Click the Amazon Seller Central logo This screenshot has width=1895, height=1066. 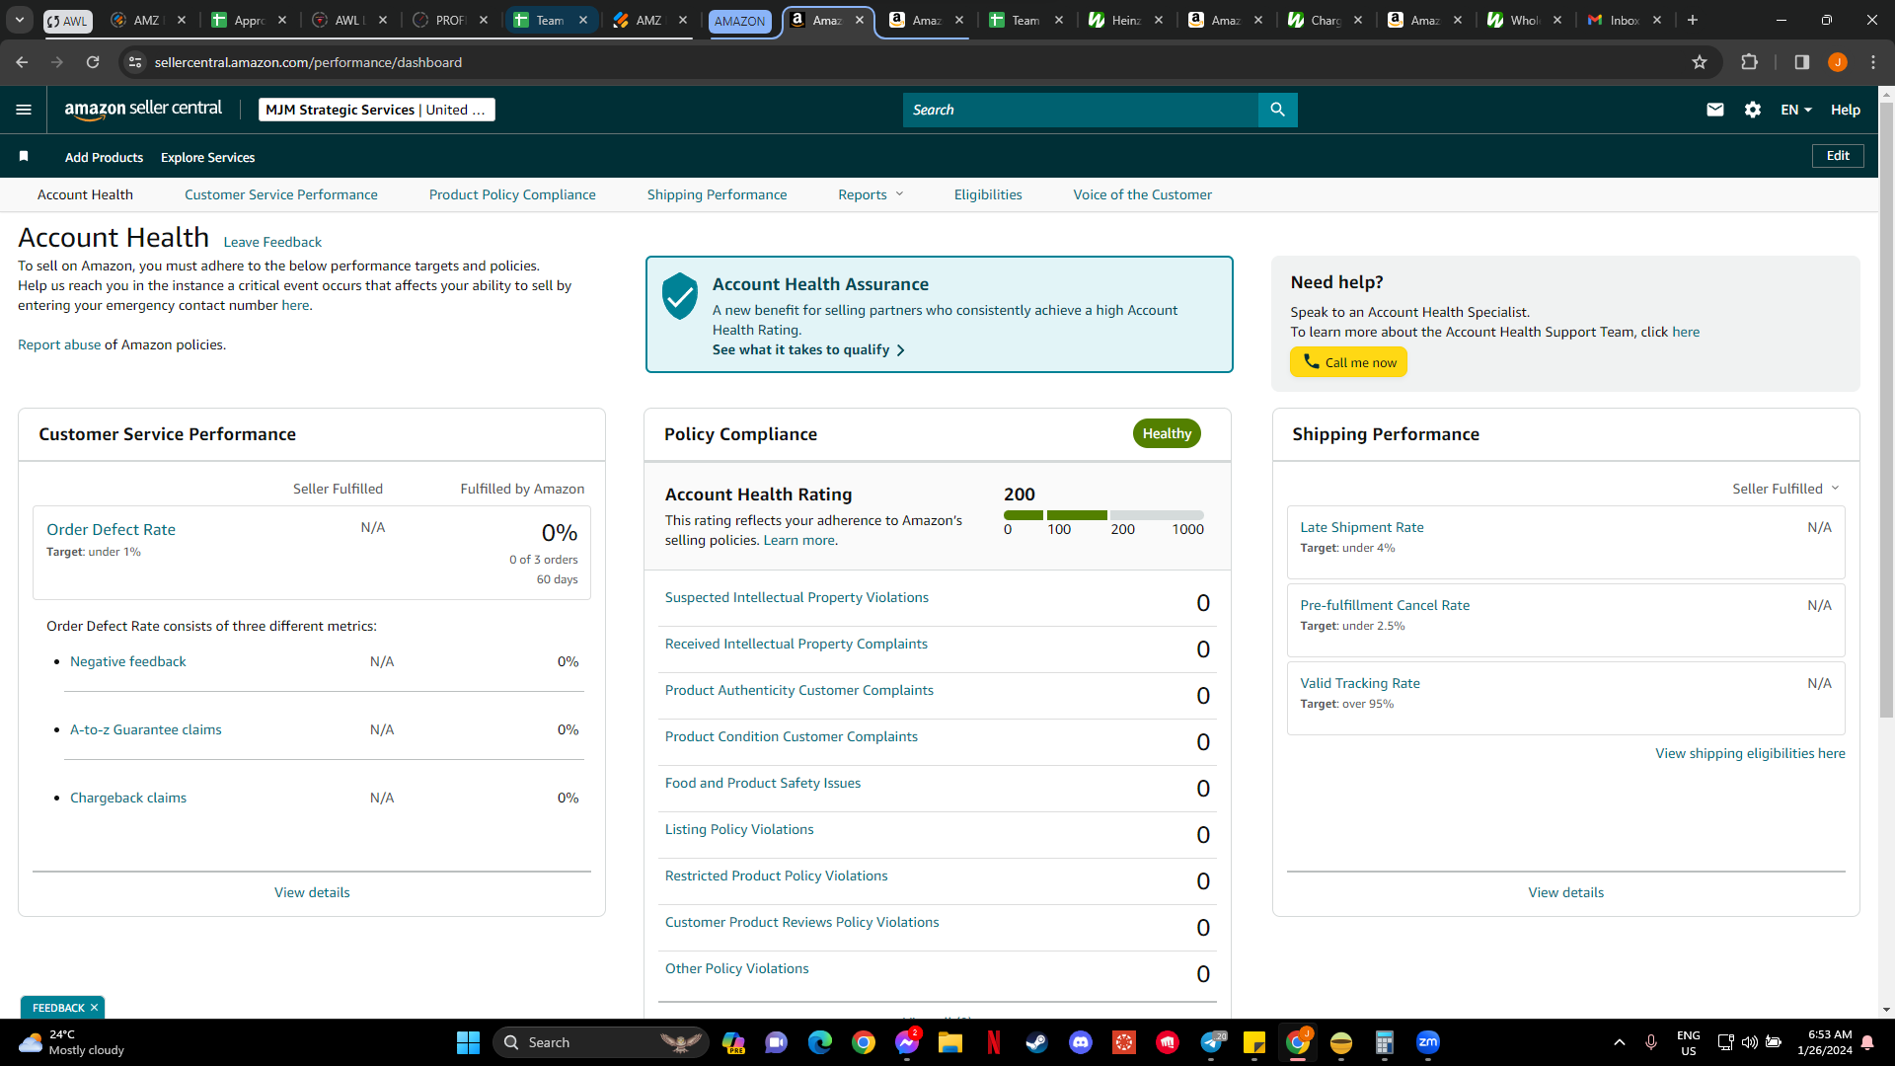pyautogui.click(x=143, y=110)
